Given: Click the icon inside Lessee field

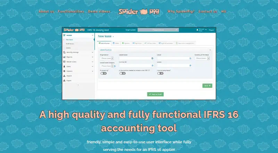Looking at the screenshot, I should pos(190,65).
